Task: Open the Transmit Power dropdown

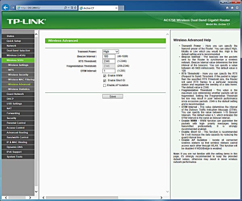Action: coord(111,51)
